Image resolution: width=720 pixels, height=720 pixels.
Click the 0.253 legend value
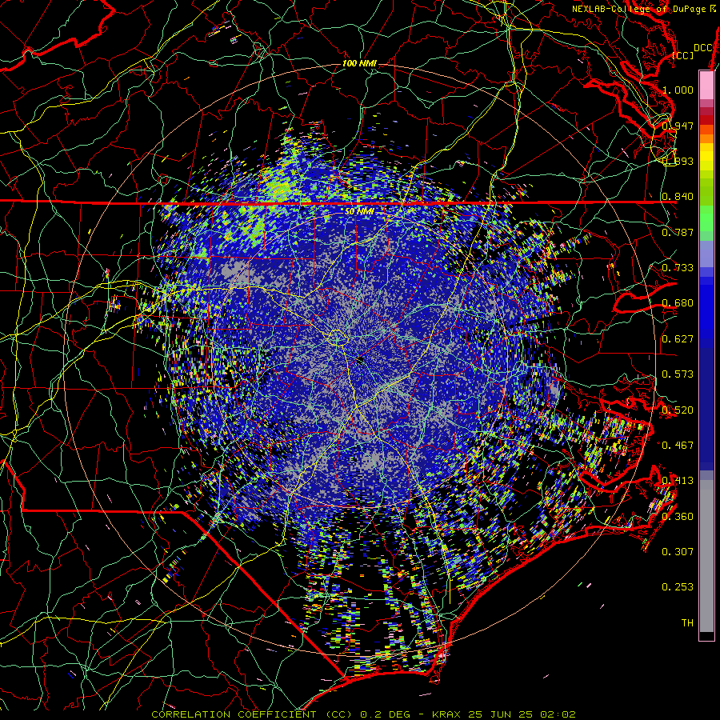pos(678,587)
